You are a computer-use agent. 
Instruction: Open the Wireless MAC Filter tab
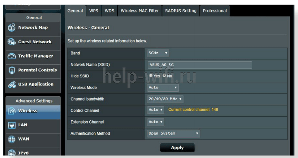coord(139,11)
